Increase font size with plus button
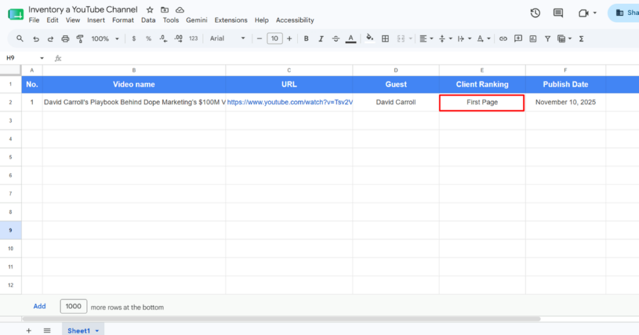 pyautogui.click(x=290, y=39)
